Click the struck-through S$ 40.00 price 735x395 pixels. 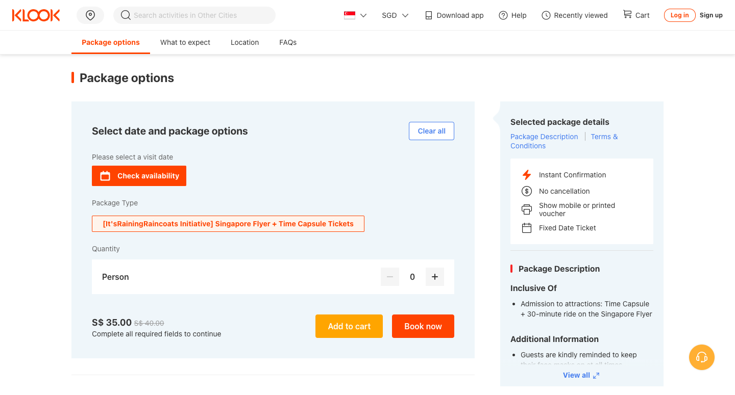point(149,323)
